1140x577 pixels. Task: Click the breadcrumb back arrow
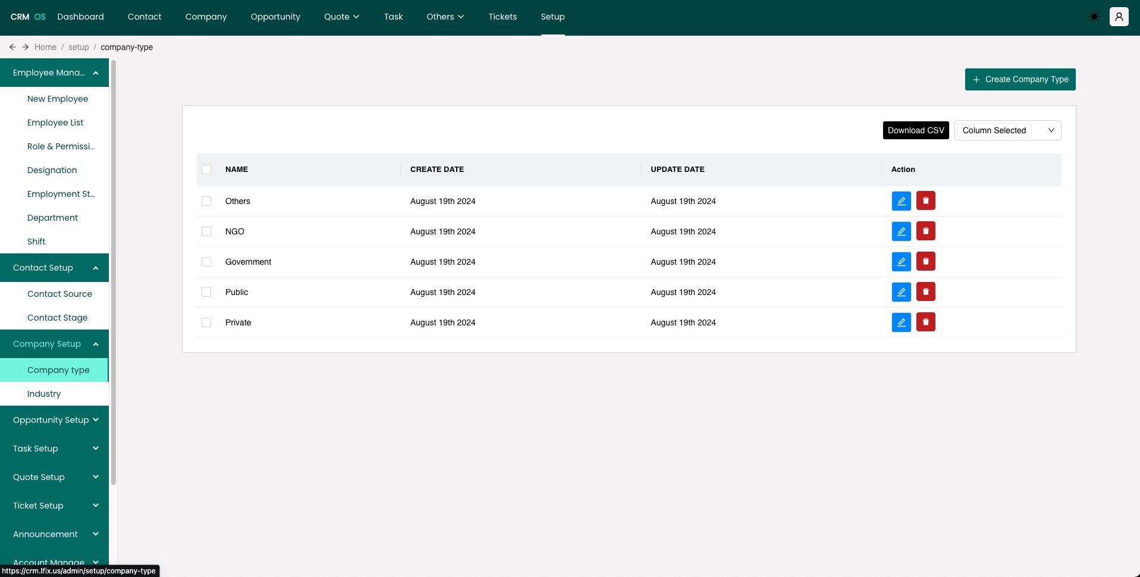(x=12, y=47)
